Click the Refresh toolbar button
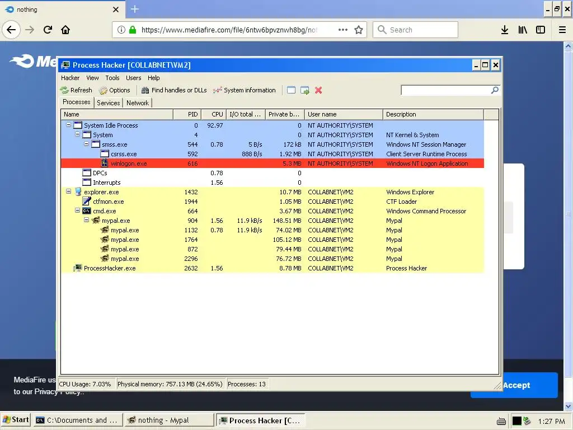573x430 pixels. 76,90
